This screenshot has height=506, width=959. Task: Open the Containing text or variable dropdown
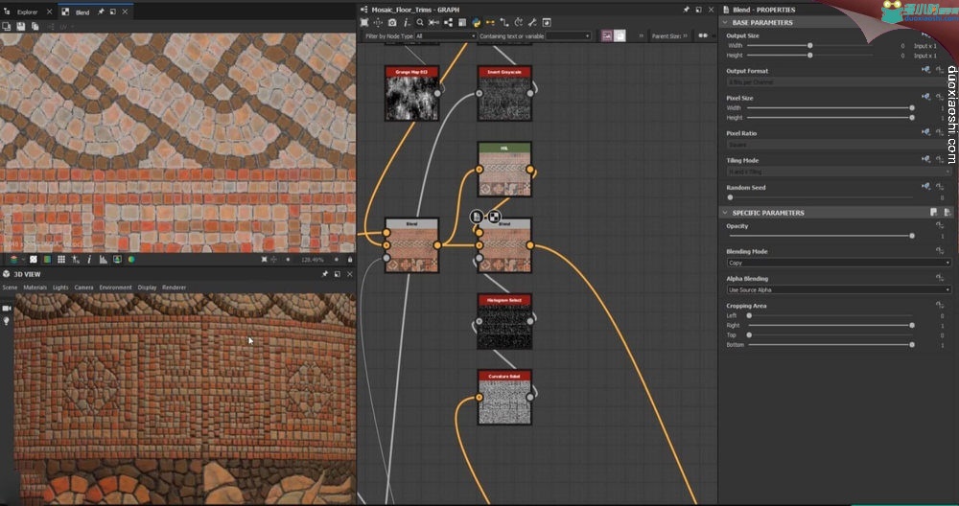(x=568, y=36)
